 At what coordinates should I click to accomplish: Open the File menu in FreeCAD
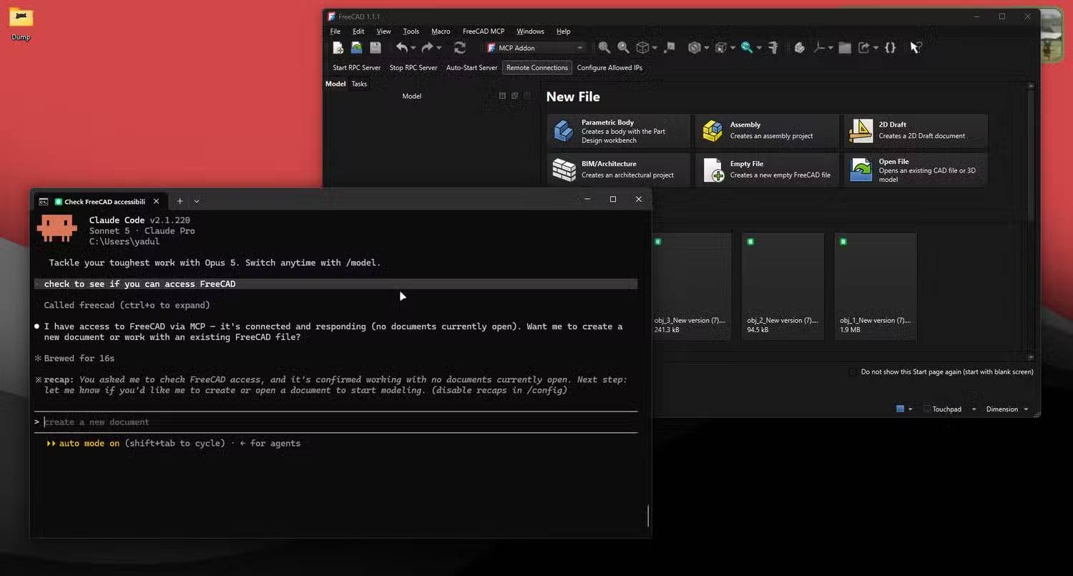pyautogui.click(x=335, y=31)
